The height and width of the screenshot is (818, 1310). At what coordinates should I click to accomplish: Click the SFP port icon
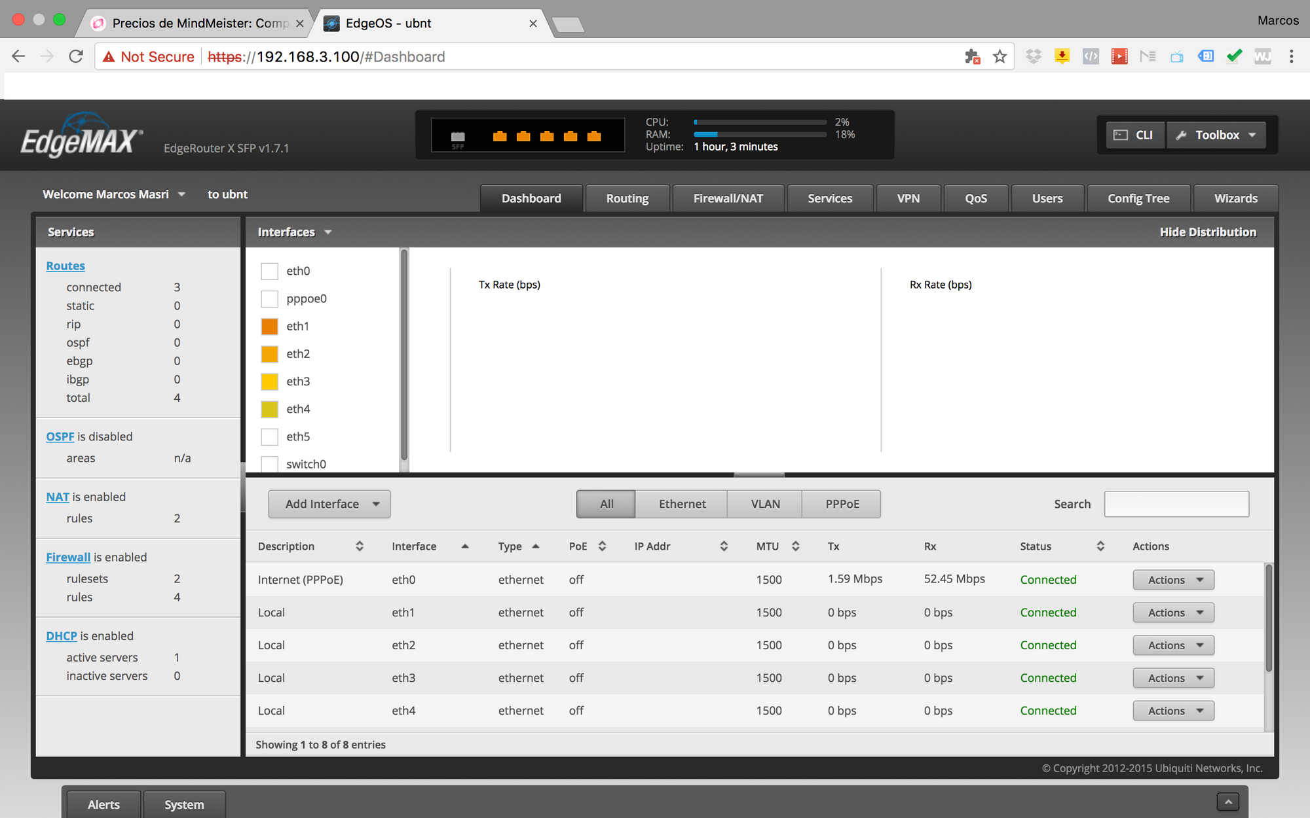pyautogui.click(x=458, y=137)
